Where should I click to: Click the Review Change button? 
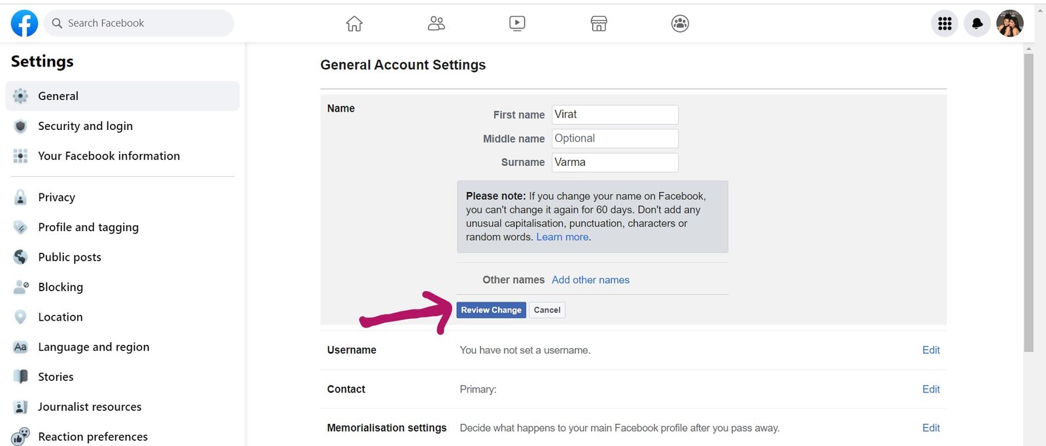[x=491, y=310]
